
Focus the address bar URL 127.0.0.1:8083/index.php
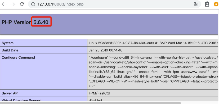(x=60, y=4)
